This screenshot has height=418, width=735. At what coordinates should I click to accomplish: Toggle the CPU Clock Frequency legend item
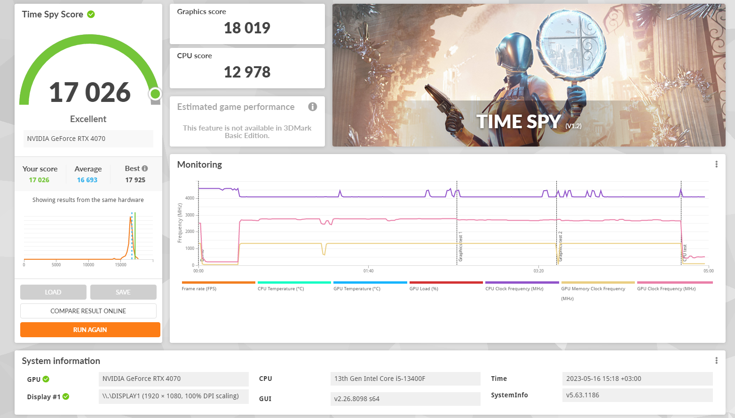pyautogui.click(x=522, y=286)
